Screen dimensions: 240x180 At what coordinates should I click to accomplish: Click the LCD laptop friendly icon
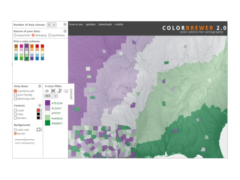66,91
